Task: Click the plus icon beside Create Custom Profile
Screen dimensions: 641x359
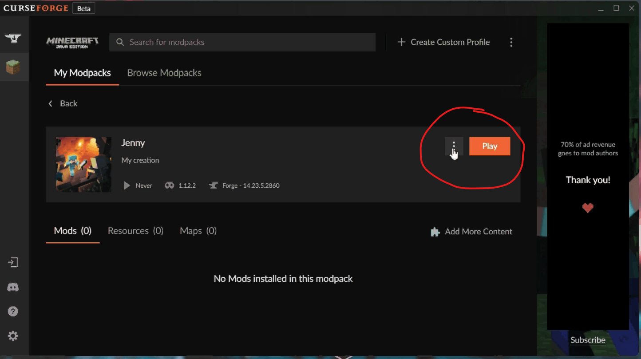Action: click(401, 42)
